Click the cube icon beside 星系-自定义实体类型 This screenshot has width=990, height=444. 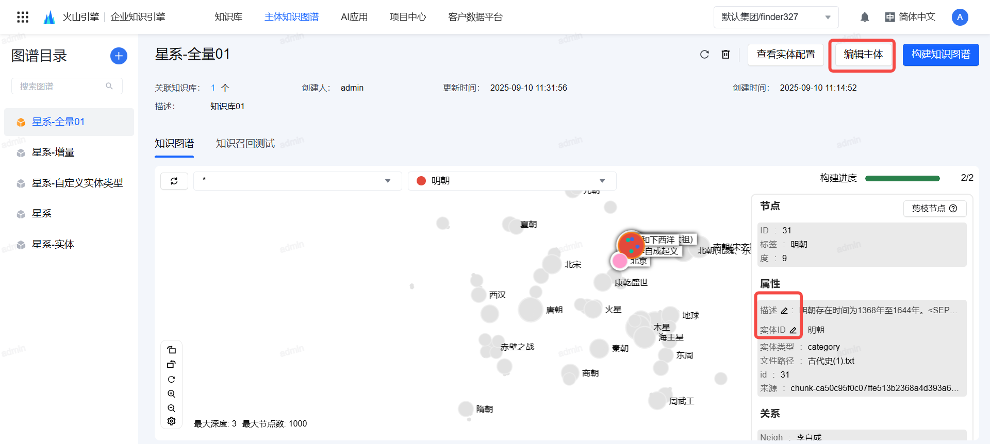(x=21, y=183)
